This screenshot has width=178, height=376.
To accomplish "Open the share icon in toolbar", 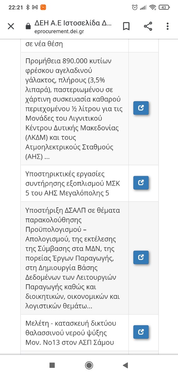I will [148, 26].
